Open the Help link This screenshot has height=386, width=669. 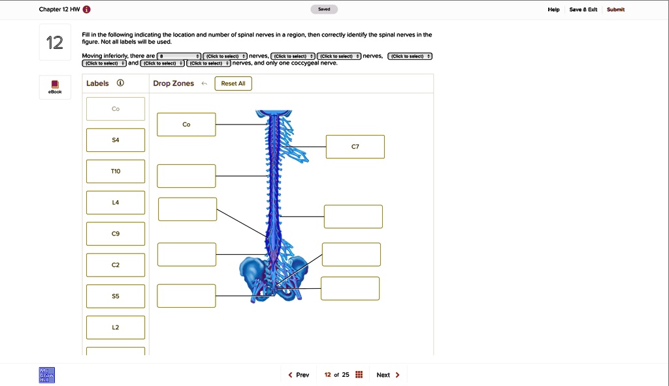(x=553, y=10)
